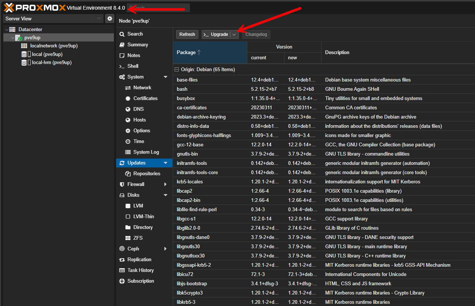This screenshot has width=475, height=306.
Task: Click the Subscription lifebuoy icon
Action: click(x=122, y=281)
